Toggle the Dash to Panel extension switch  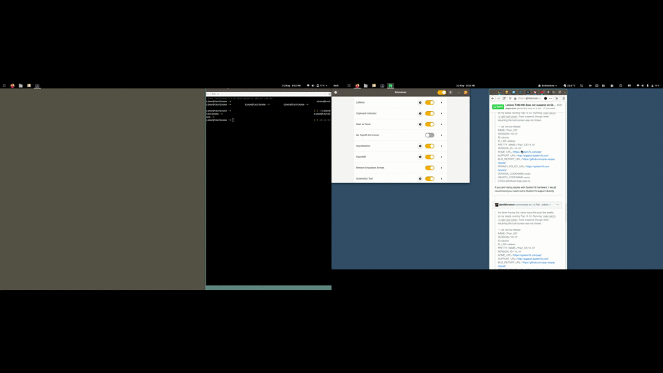430,124
